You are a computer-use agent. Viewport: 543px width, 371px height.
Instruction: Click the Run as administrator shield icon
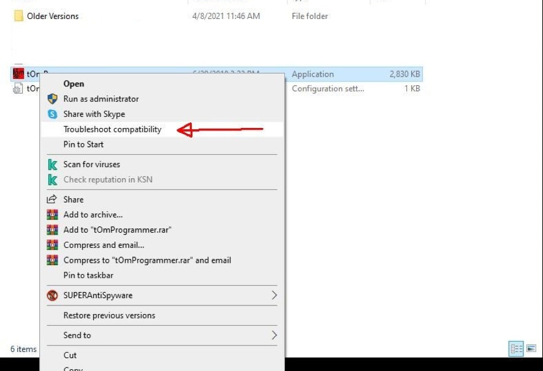[53, 99]
